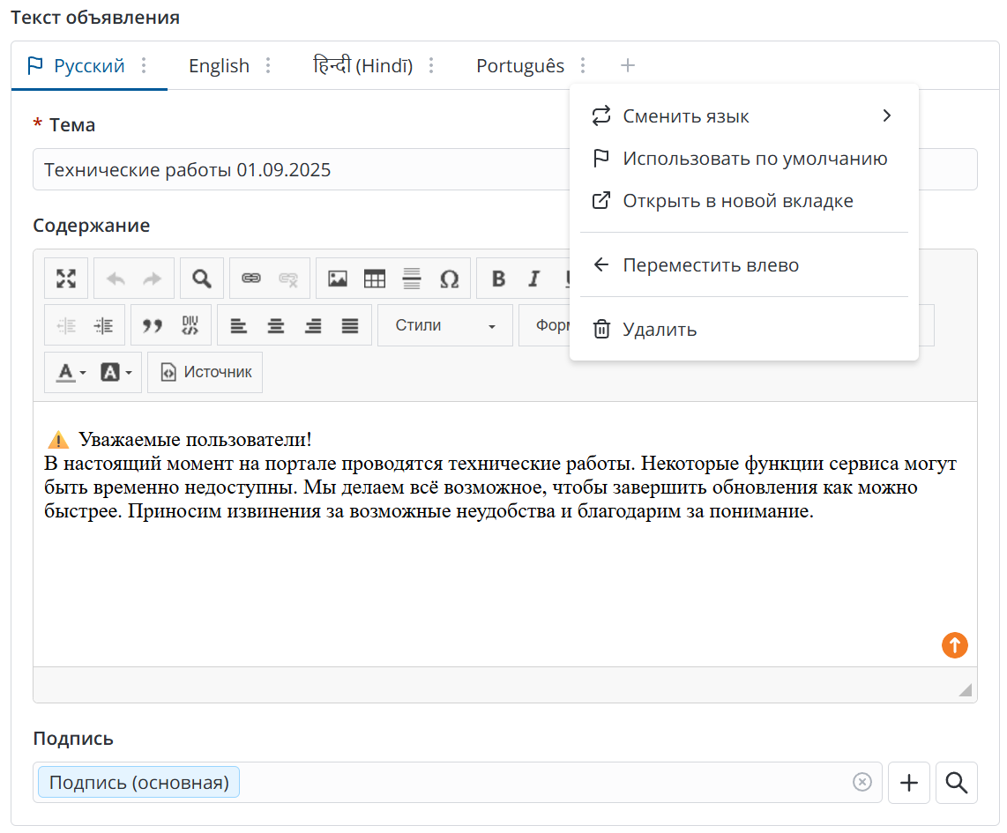Insert a link using chain icon
Viewport: 1007px width, 833px height.
(251, 279)
